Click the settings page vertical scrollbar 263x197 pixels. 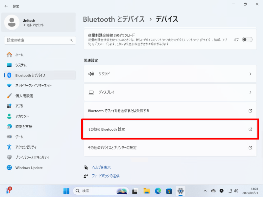(x=262, y=150)
